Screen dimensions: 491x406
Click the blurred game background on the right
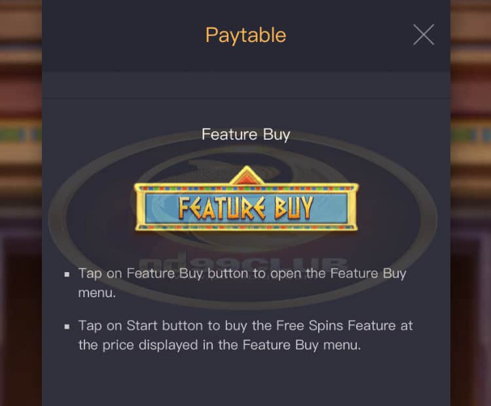471,203
